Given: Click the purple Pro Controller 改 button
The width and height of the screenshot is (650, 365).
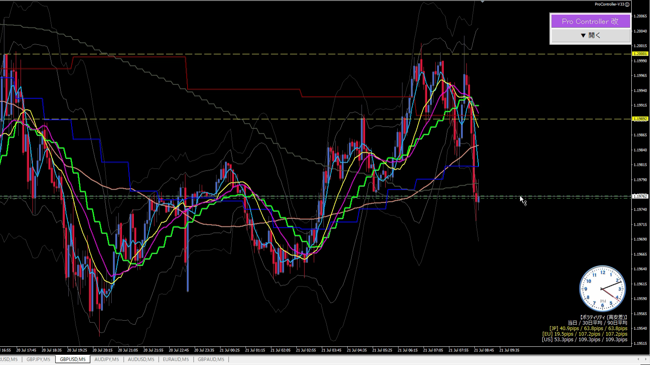Looking at the screenshot, I should (590, 21).
